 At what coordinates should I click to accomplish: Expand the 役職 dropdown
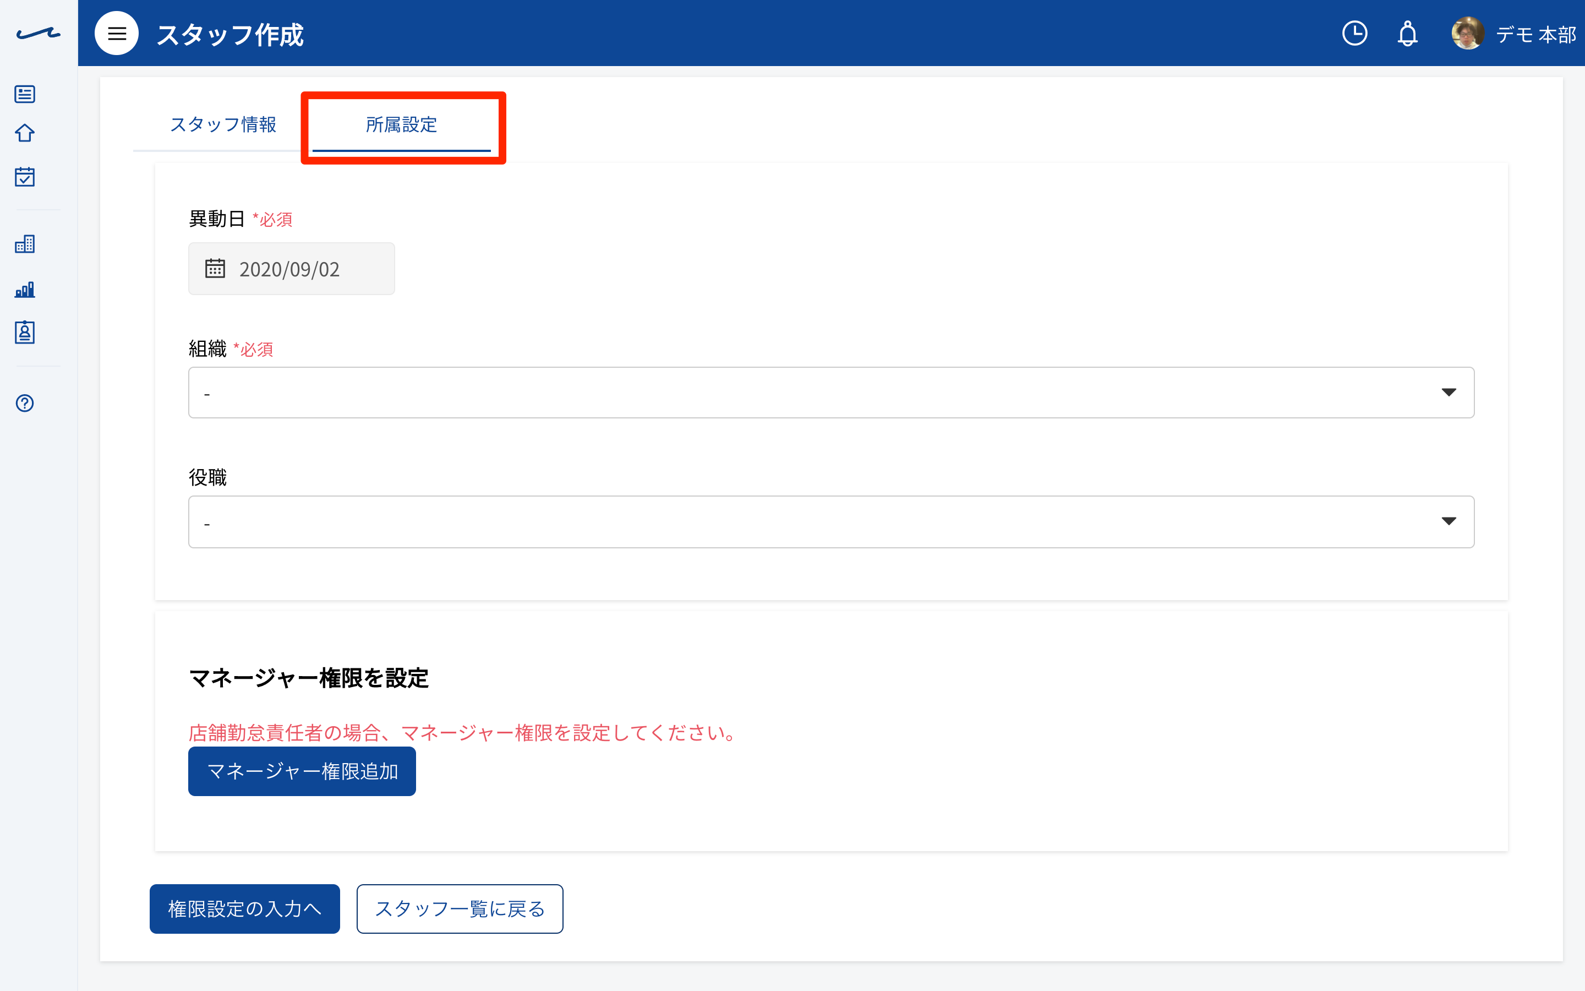pos(831,522)
